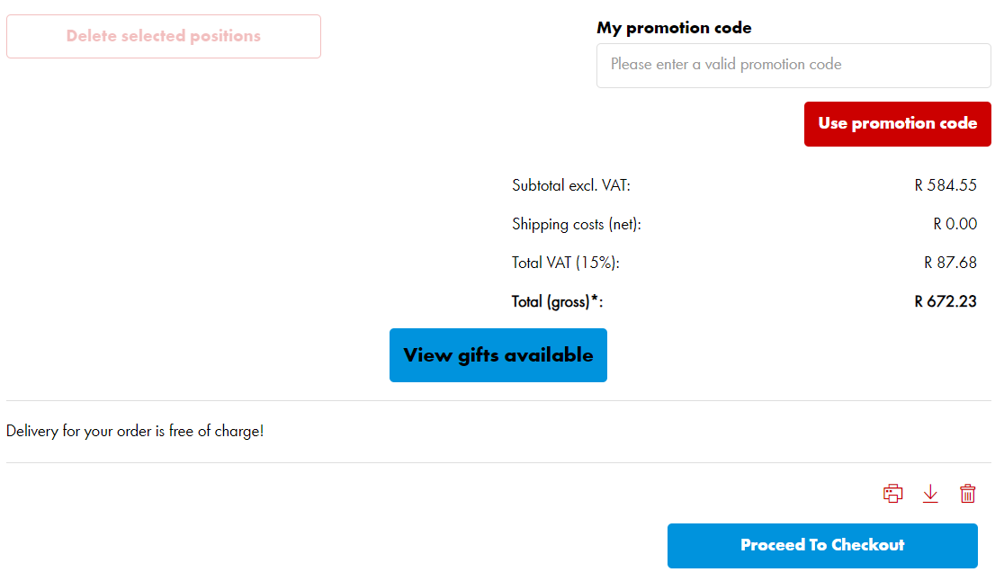Click the R 672.23 gross total amount
The image size is (1004, 581).
[946, 301]
